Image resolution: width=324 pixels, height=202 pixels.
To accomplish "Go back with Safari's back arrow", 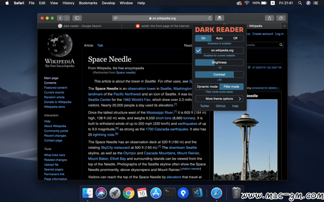I will click(x=60, y=18).
